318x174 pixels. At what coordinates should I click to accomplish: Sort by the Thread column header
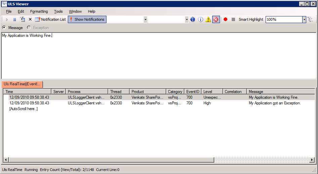pyautogui.click(x=119, y=92)
